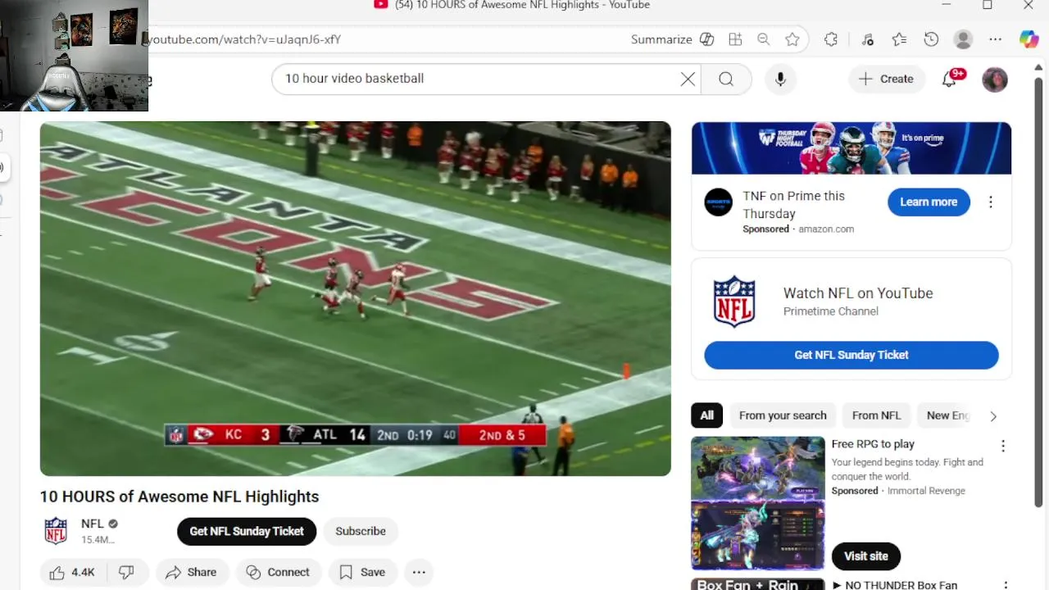Open Free RPG ad options menu
This screenshot has width=1049, height=590.
click(1003, 447)
